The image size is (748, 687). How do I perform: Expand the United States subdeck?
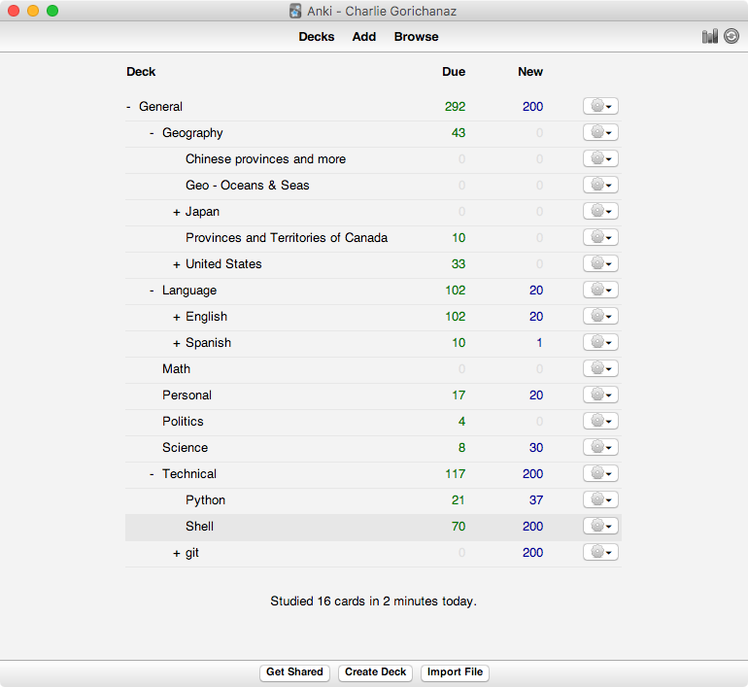[x=177, y=264]
